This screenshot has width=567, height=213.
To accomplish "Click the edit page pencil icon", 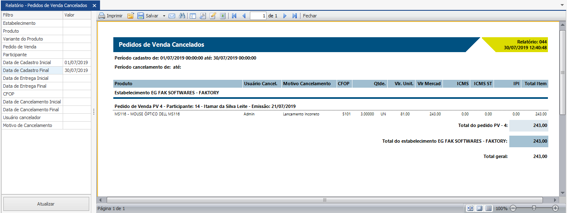I will pos(213,16).
